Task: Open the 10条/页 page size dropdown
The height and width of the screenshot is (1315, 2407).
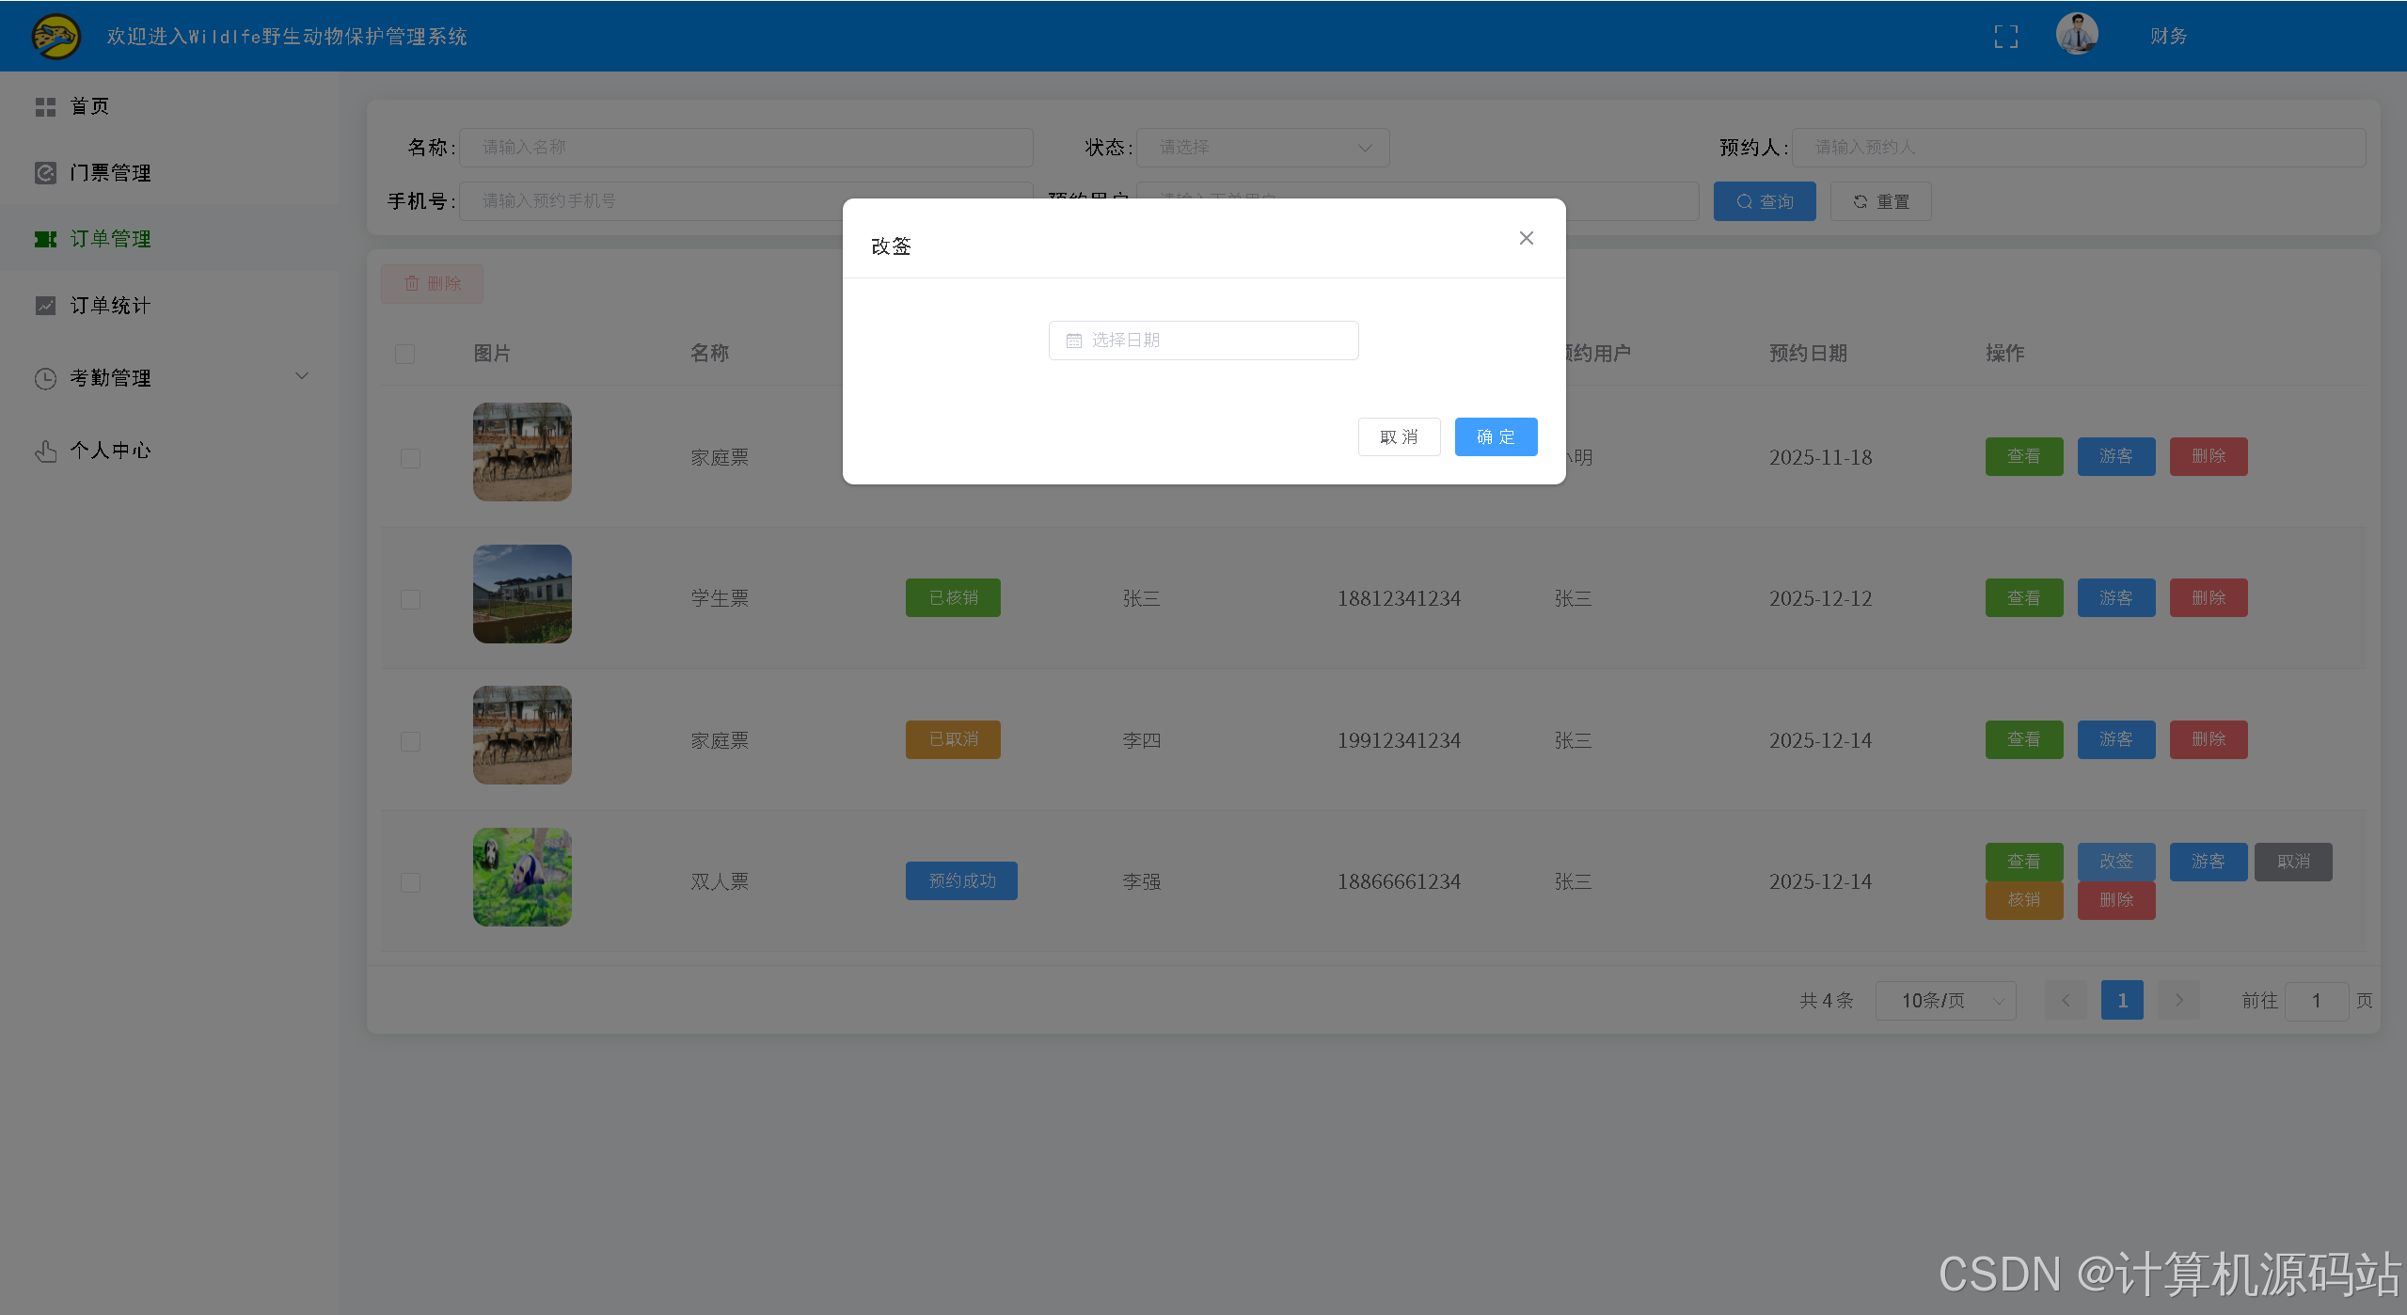Action: (1945, 1000)
